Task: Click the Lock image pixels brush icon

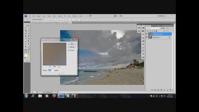Action: pos(152,31)
